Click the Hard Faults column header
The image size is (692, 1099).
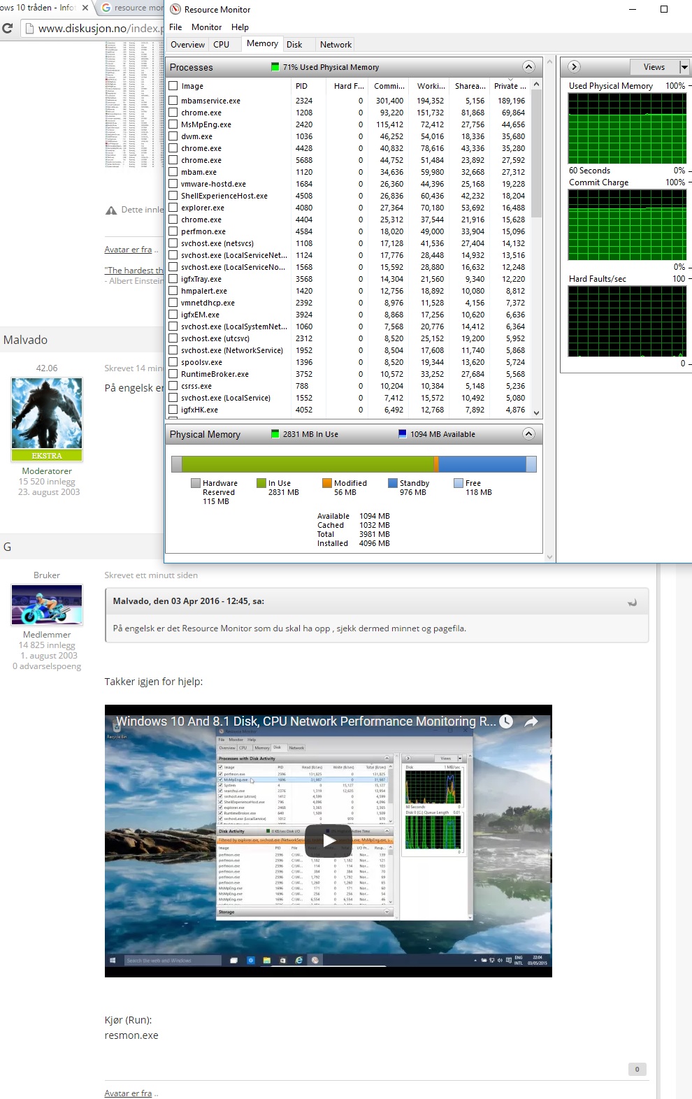tap(348, 86)
